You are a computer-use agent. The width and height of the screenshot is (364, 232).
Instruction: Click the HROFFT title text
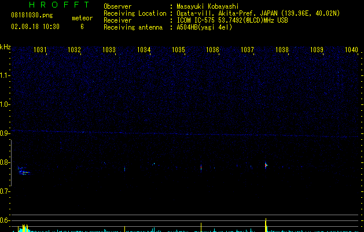[x=59, y=5]
